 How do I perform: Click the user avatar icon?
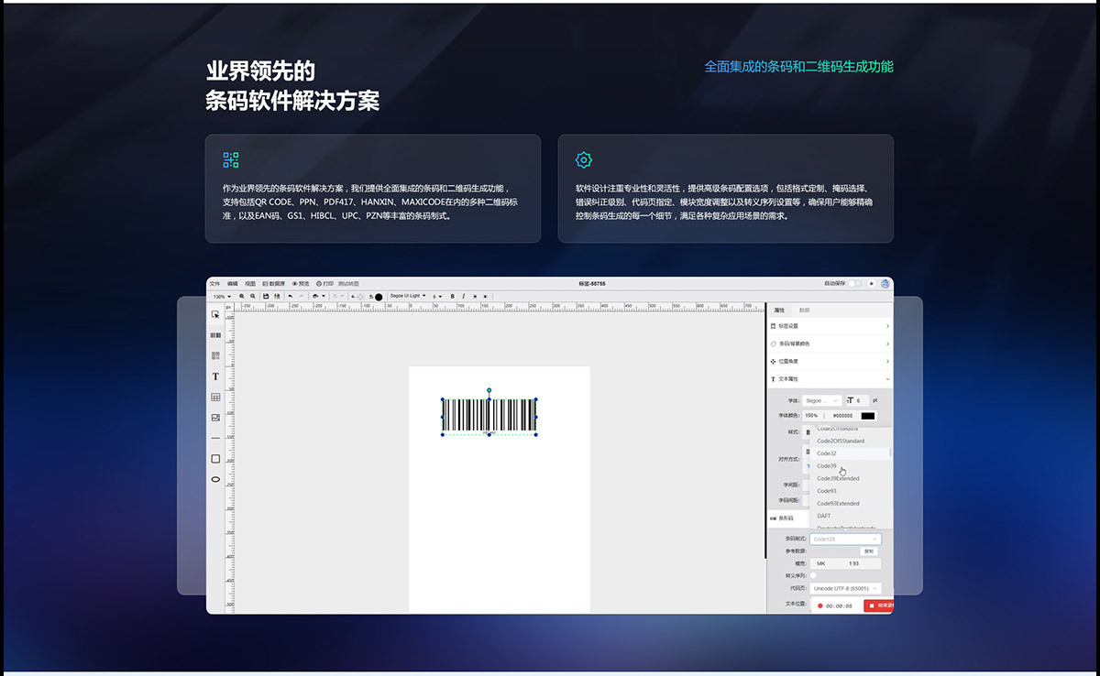(x=885, y=284)
